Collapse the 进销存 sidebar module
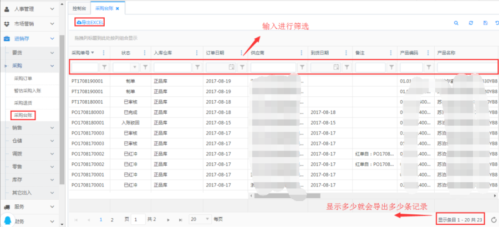The image size is (499, 227). tap(30, 38)
